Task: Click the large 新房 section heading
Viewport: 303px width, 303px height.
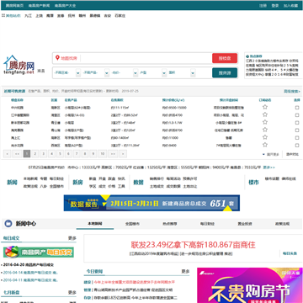Action: point(77,183)
